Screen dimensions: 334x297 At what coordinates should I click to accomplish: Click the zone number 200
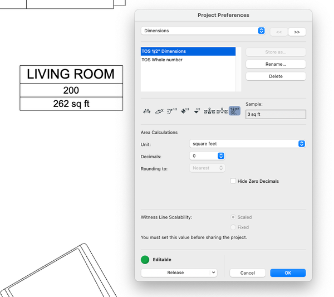click(x=71, y=90)
